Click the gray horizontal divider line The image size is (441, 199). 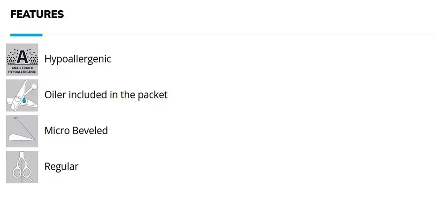235,34
